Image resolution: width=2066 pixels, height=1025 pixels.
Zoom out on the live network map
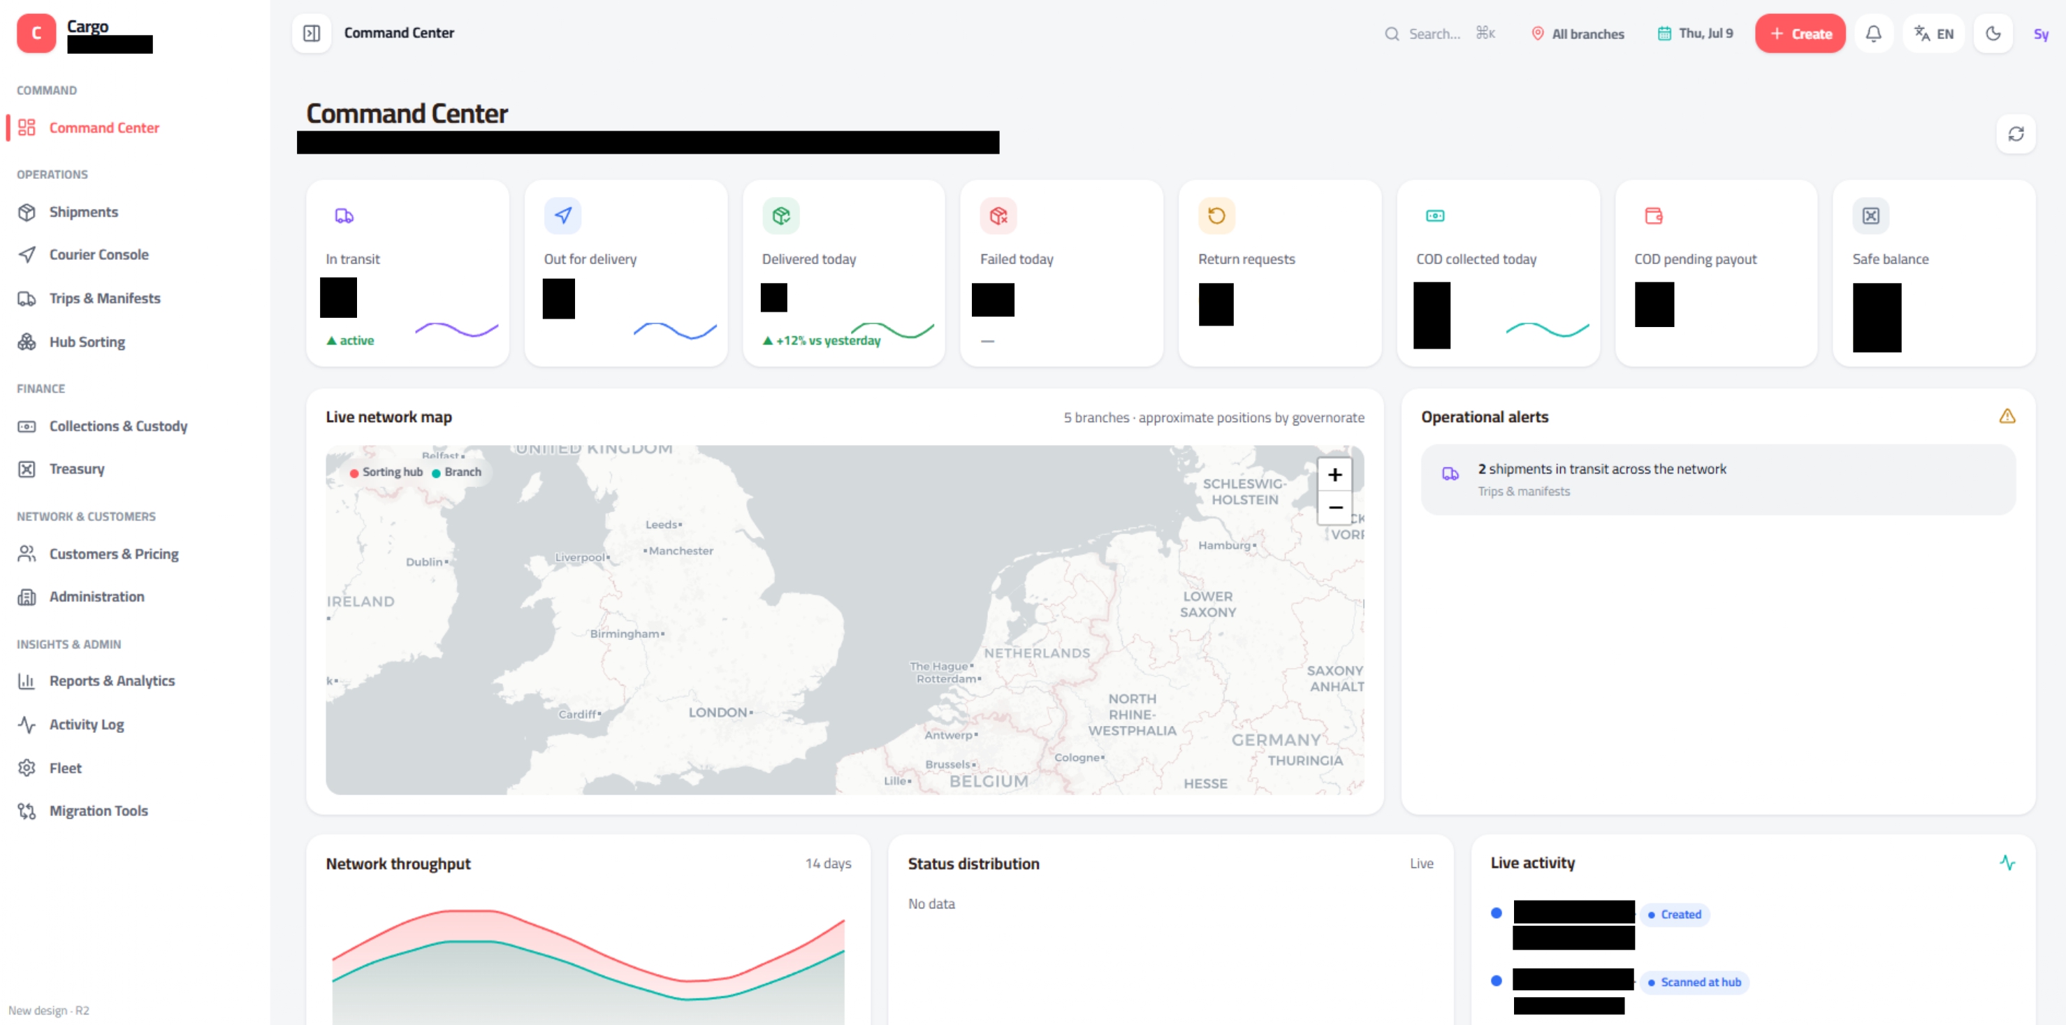tap(1334, 508)
